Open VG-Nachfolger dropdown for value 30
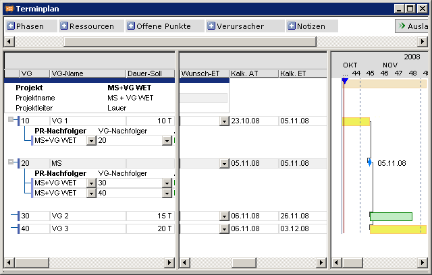432x275 pixels. pos(167,183)
